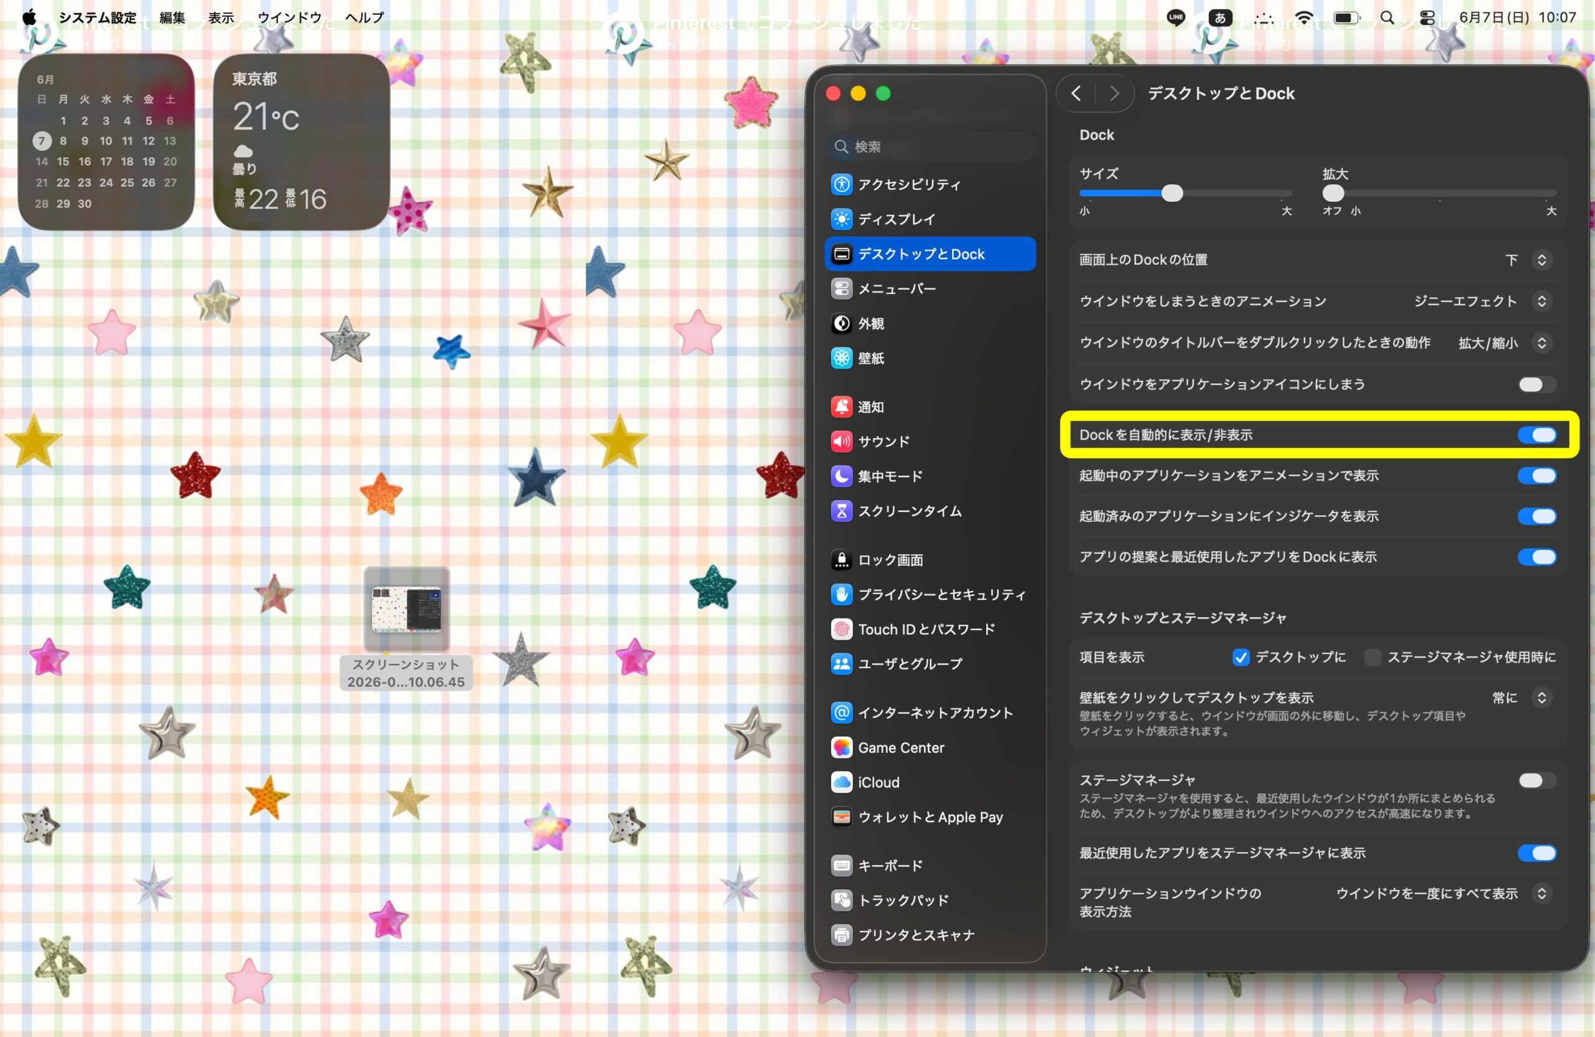Open トラックパッド icon in sidebar
This screenshot has height=1037, width=1595.
[x=841, y=900]
